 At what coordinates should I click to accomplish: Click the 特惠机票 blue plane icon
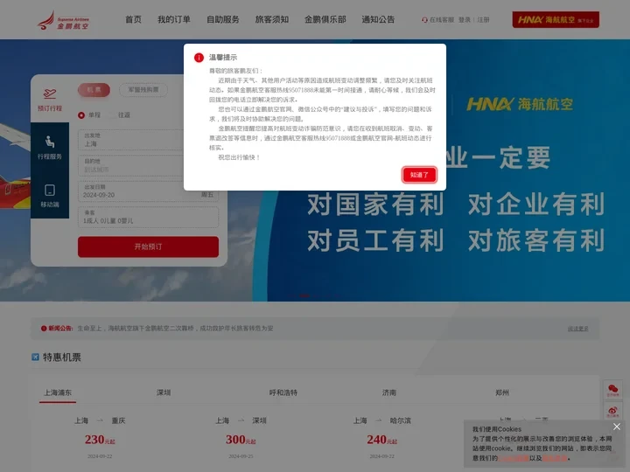click(35, 357)
